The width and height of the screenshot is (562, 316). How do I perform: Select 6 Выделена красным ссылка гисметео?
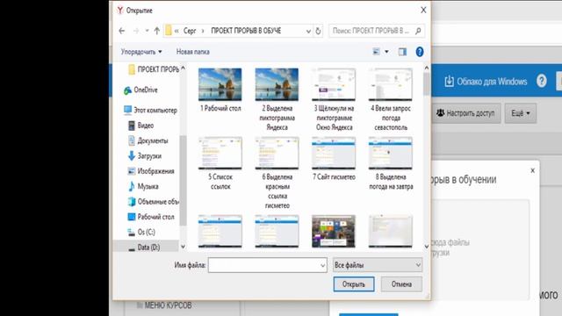[x=277, y=173]
